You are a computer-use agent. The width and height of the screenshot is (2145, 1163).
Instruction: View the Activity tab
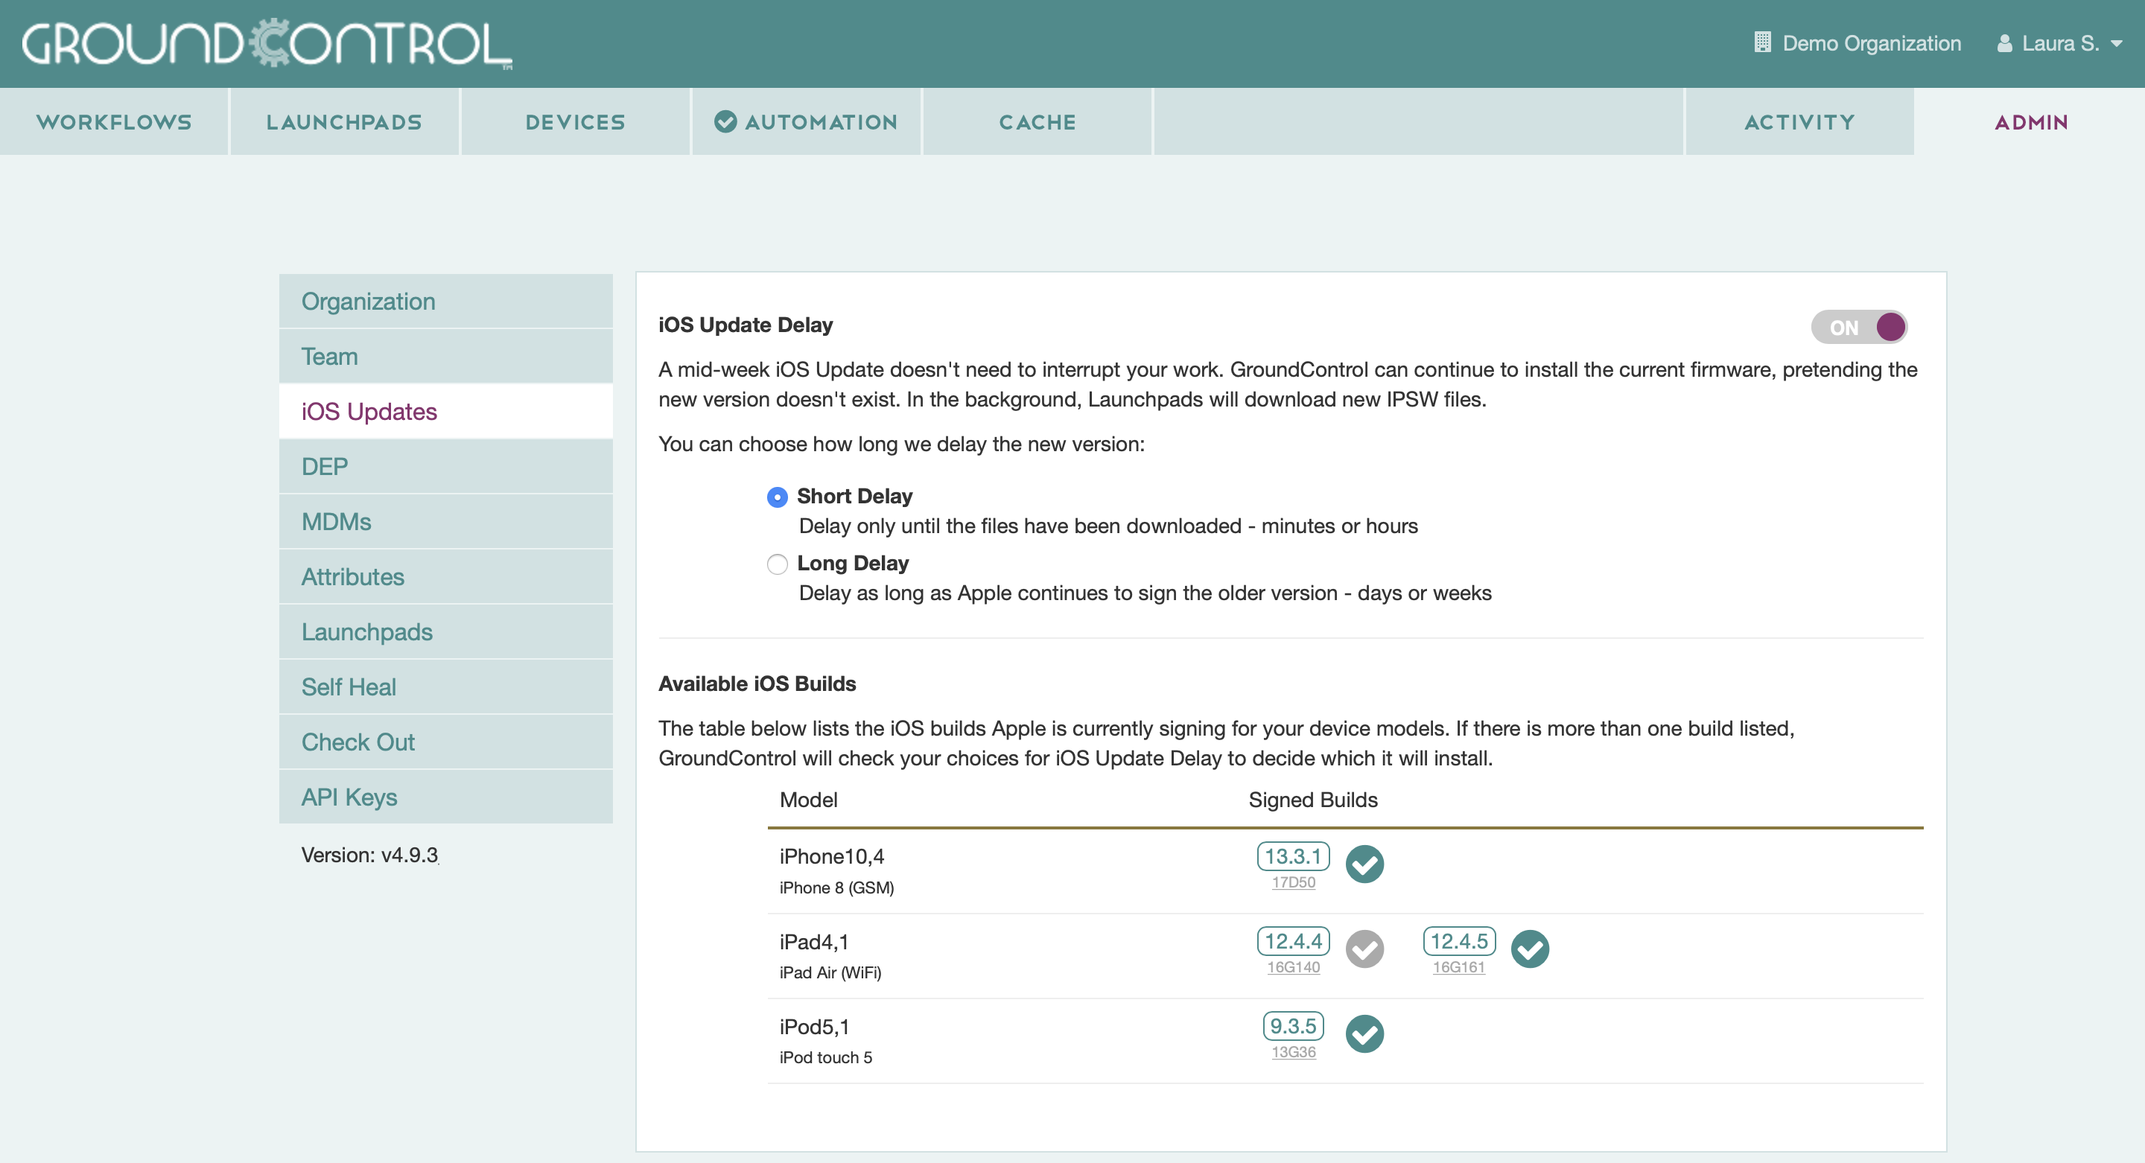[x=1799, y=121]
